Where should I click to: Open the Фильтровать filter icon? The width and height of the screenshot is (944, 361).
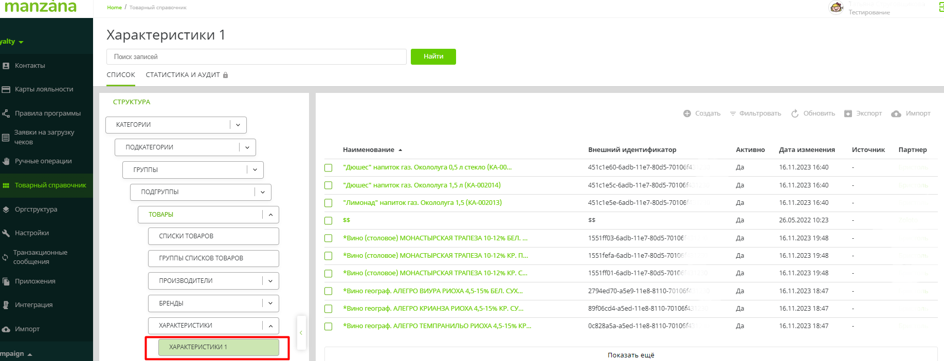pyautogui.click(x=733, y=113)
